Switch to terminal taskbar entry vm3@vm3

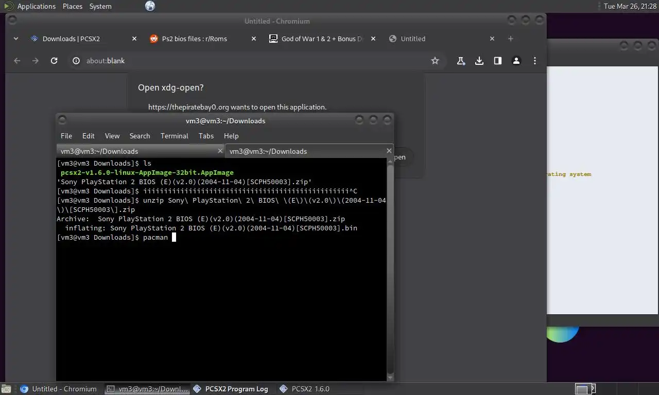click(x=147, y=389)
